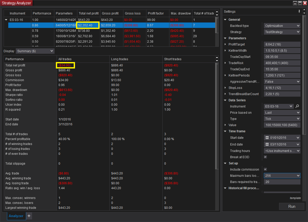Open the AggressiveTrendR... False dropdown

point(282,82)
